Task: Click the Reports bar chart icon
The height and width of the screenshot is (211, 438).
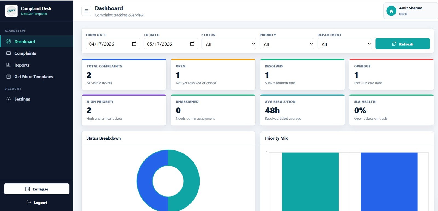Action: (8, 65)
